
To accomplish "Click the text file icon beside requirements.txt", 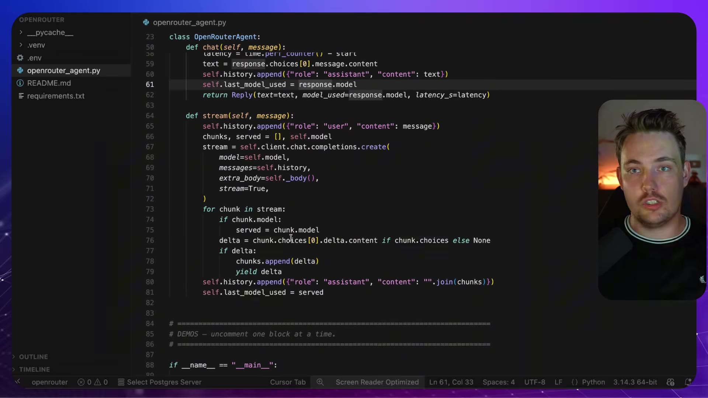I will tap(21, 96).
